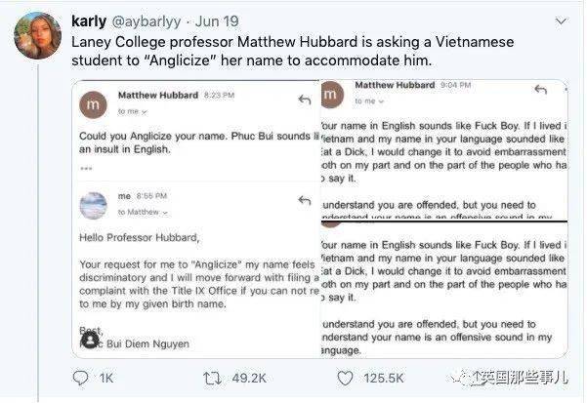
Task: Click Matthew Hubbard's 'm' avatar in first email
Action: click(93, 102)
